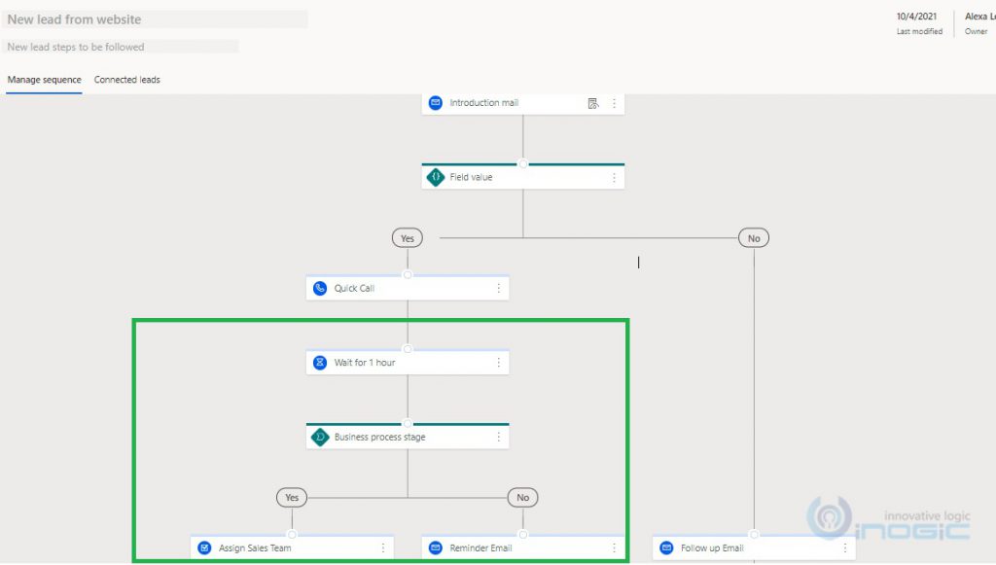Click the email icon on Introduction mail step

click(434, 102)
